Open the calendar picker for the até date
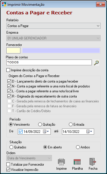The width and height of the screenshot is (107, 174). [x=89, y=132]
